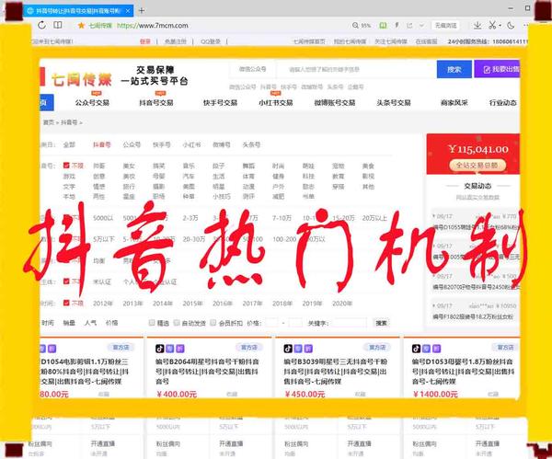Viewport: 552px width, 459px height.
Task: Click TikTok icon on 编号B2064 card
Action: (x=160, y=349)
